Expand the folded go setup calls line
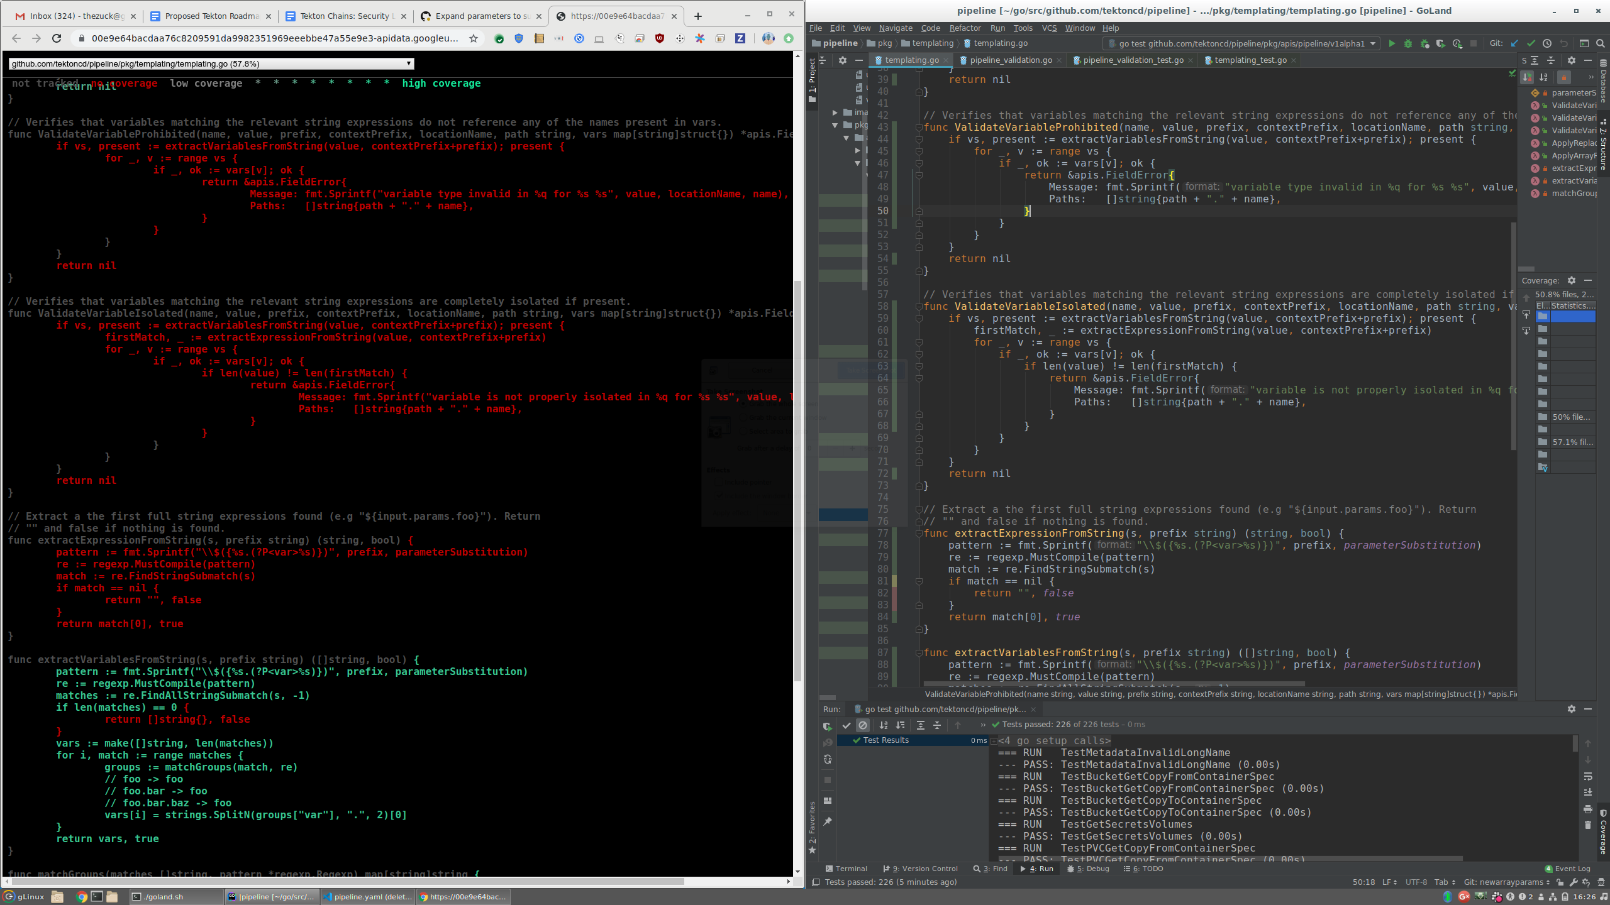 pyautogui.click(x=994, y=741)
